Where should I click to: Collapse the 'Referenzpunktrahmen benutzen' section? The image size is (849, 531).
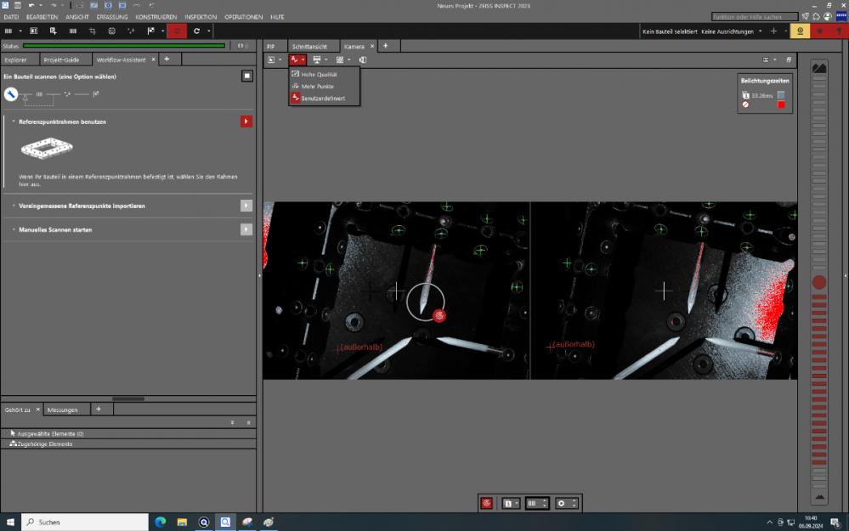(14, 121)
